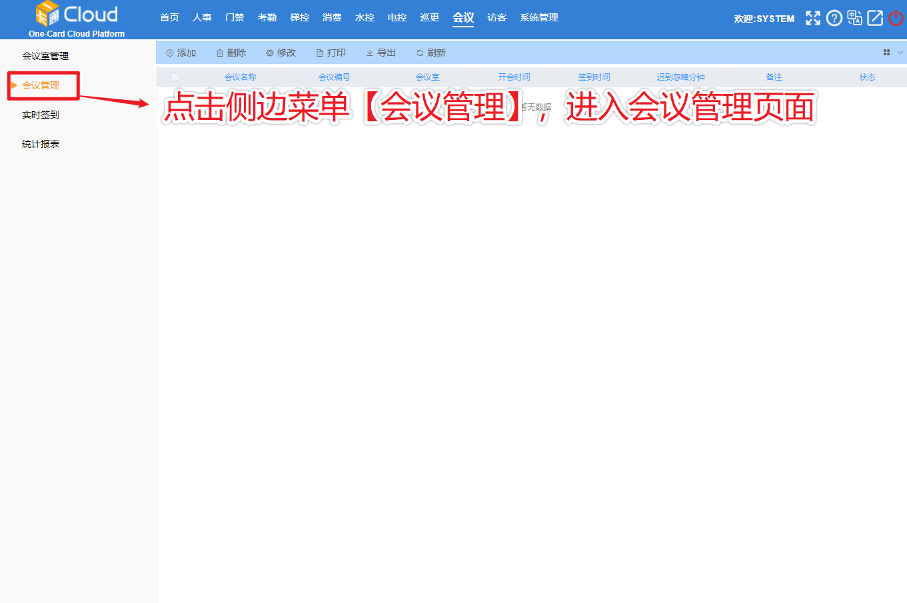Click the 修改 (Edit) toolbar button
The height and width of the screenshot is (603, 907).
pos(281,53)
